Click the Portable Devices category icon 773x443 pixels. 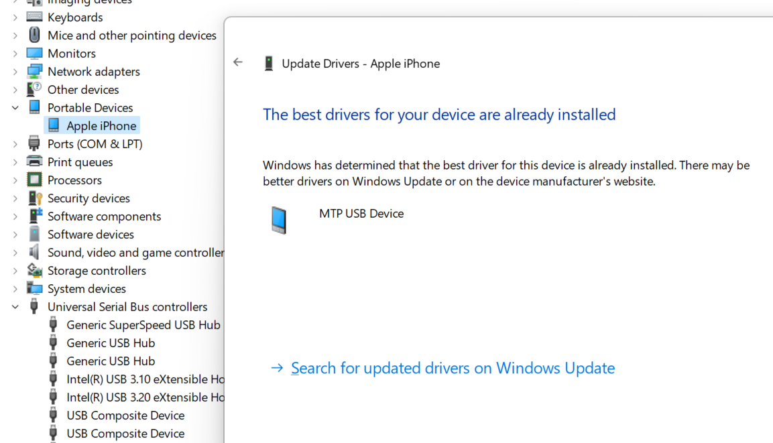[x=34, y=107]
